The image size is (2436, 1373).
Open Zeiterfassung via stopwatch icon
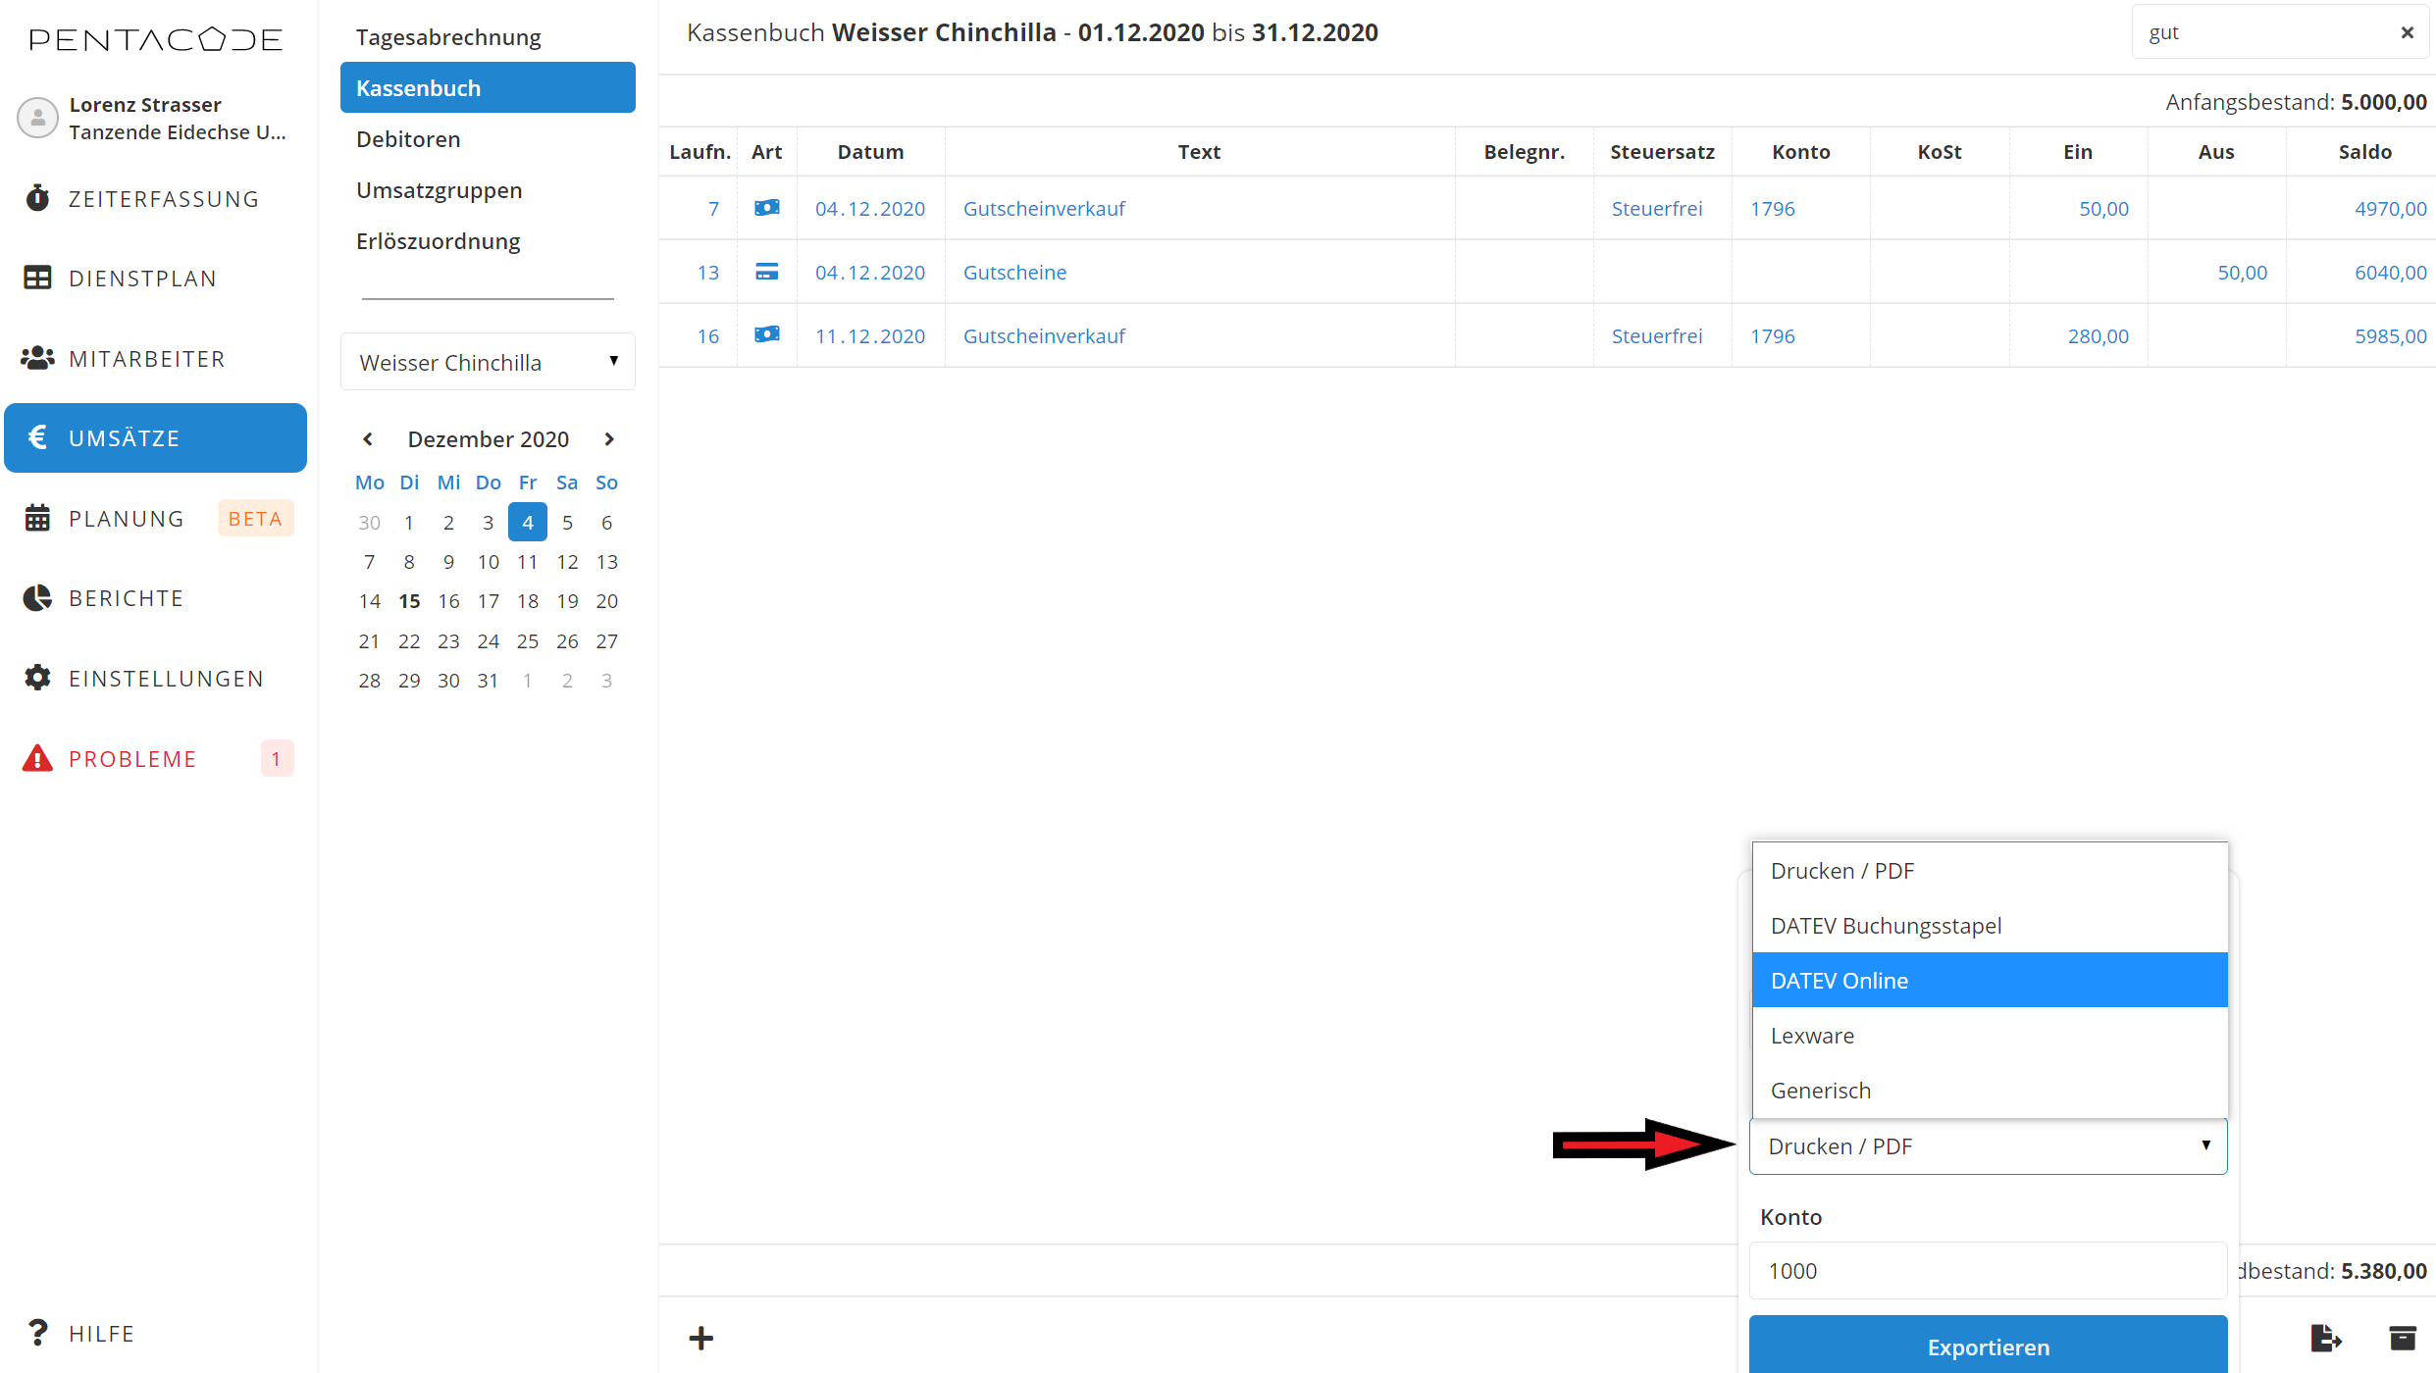pos(37,198)
